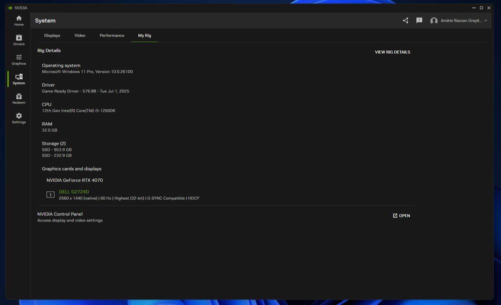Open the Settings gear in sidebar
501x305 pixels.
[x=19, y=118]
